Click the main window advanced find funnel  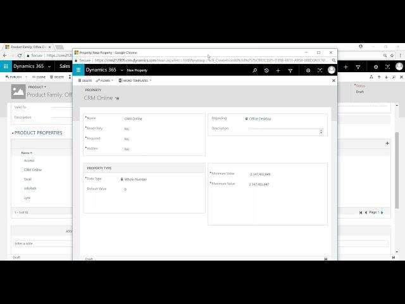tap(358, 67)
